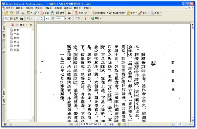
Task: Open the 99% zoom level dropdown
Action: click(x=65, y=19)
